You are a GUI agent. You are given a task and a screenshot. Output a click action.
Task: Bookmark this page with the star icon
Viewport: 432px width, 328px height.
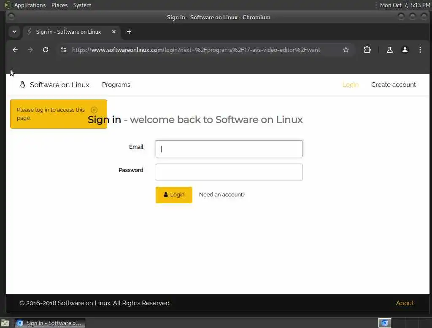(346, 50)
